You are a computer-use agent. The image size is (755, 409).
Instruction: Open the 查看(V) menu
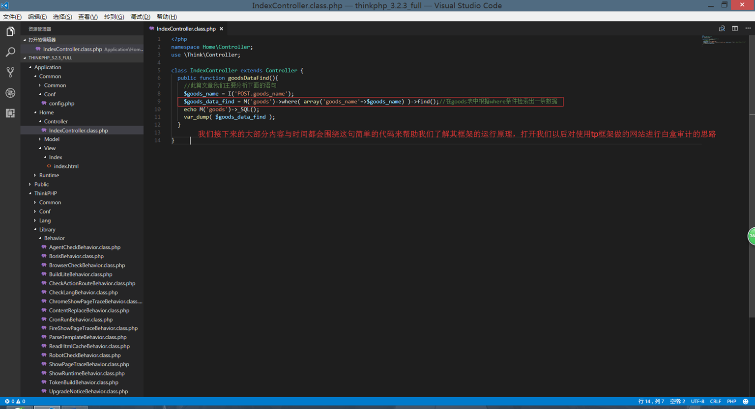[88, 17]
